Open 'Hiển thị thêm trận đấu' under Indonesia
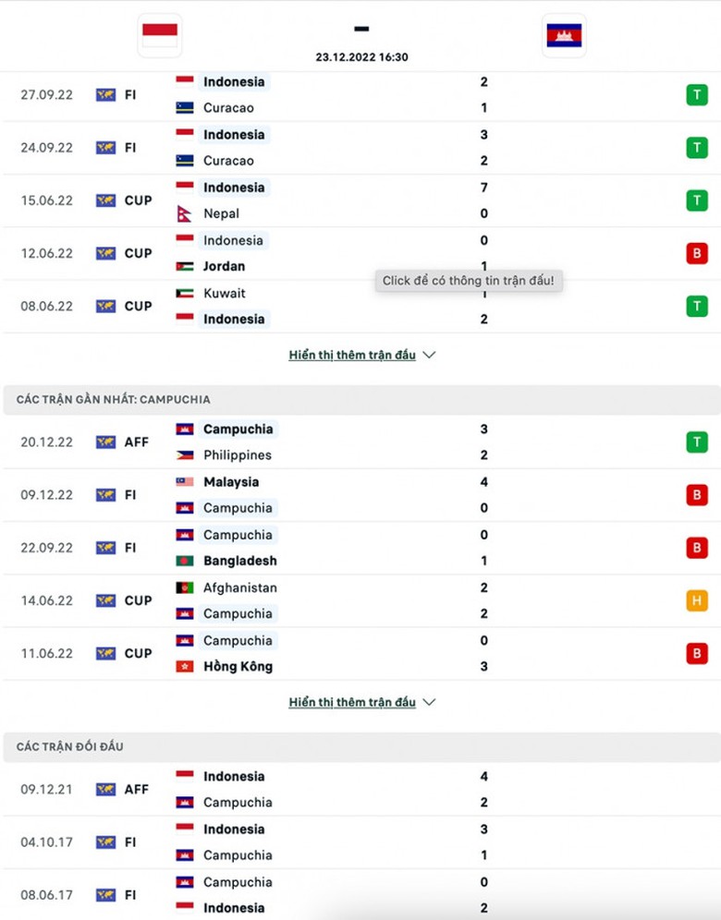 (352, 355)
